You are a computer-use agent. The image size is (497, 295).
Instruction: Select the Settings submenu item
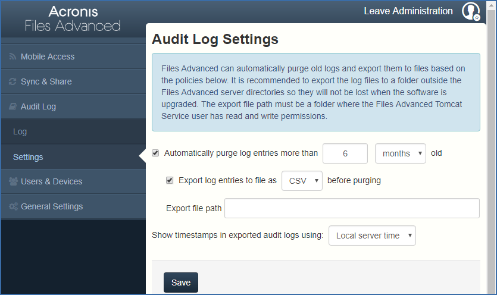(74, 157)
